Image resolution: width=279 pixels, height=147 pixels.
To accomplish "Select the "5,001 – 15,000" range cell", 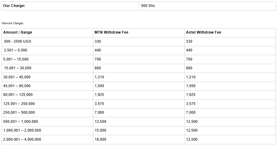I will tap(16, 59).
